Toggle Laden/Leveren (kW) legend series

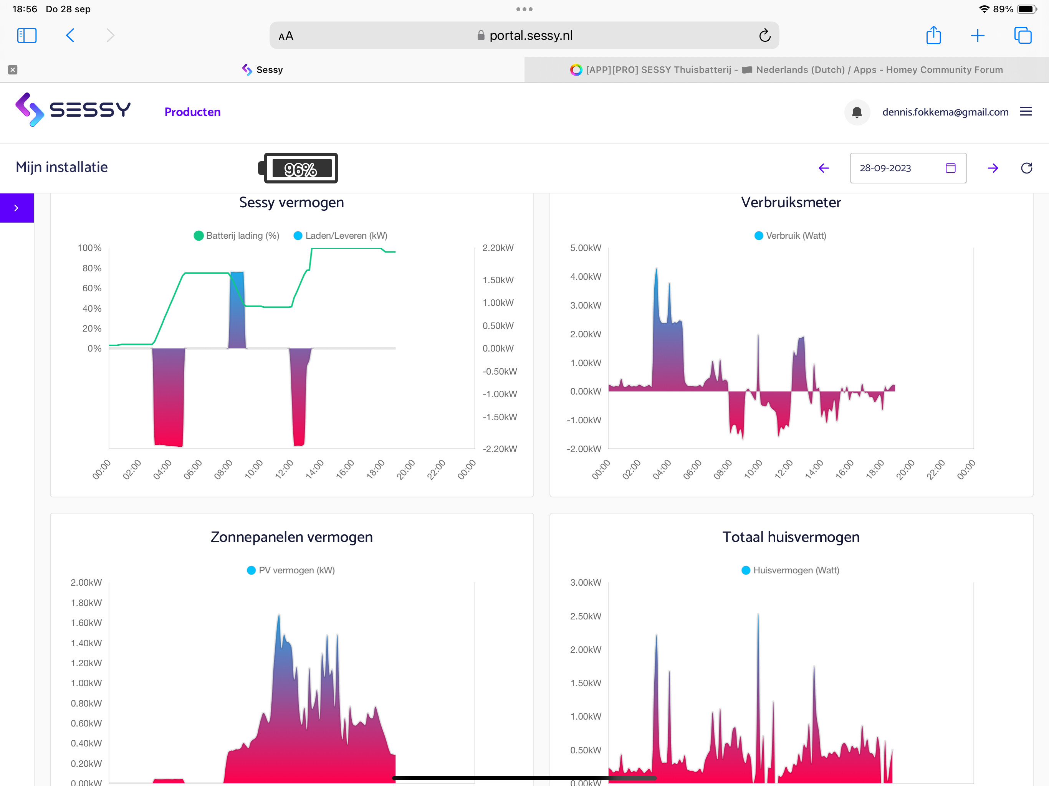click(x=341, y=236)
